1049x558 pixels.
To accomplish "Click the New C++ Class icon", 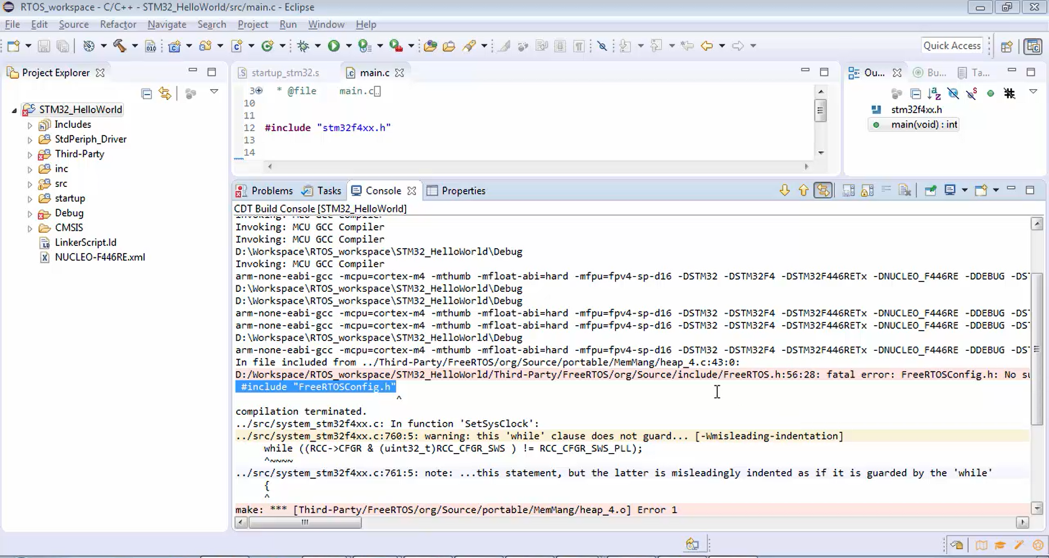I will pos(268,46).
